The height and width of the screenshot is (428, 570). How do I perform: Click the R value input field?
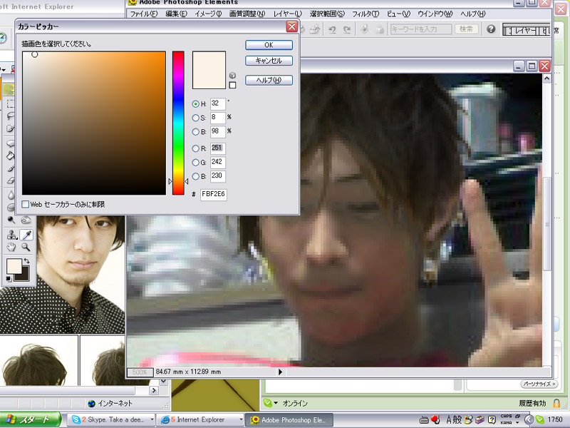[217, 148]
